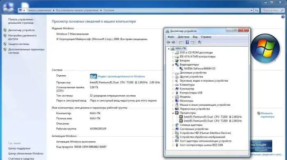Collapse the MAX-ПК root node
The height and width of the screenshot is (160, 287).
(x=169, y=49)
